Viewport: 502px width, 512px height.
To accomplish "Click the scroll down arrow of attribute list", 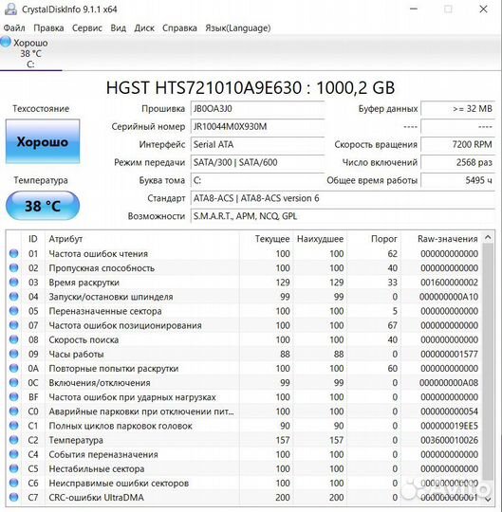I will click(x=488, y=499).
